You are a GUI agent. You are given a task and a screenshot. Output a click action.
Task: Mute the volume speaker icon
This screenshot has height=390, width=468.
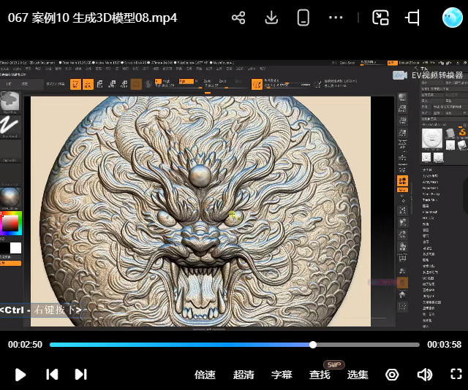tap(424, 375)
